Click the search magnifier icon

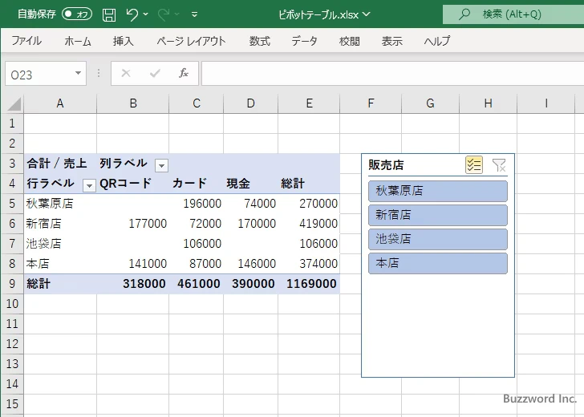tap(464, 14)
